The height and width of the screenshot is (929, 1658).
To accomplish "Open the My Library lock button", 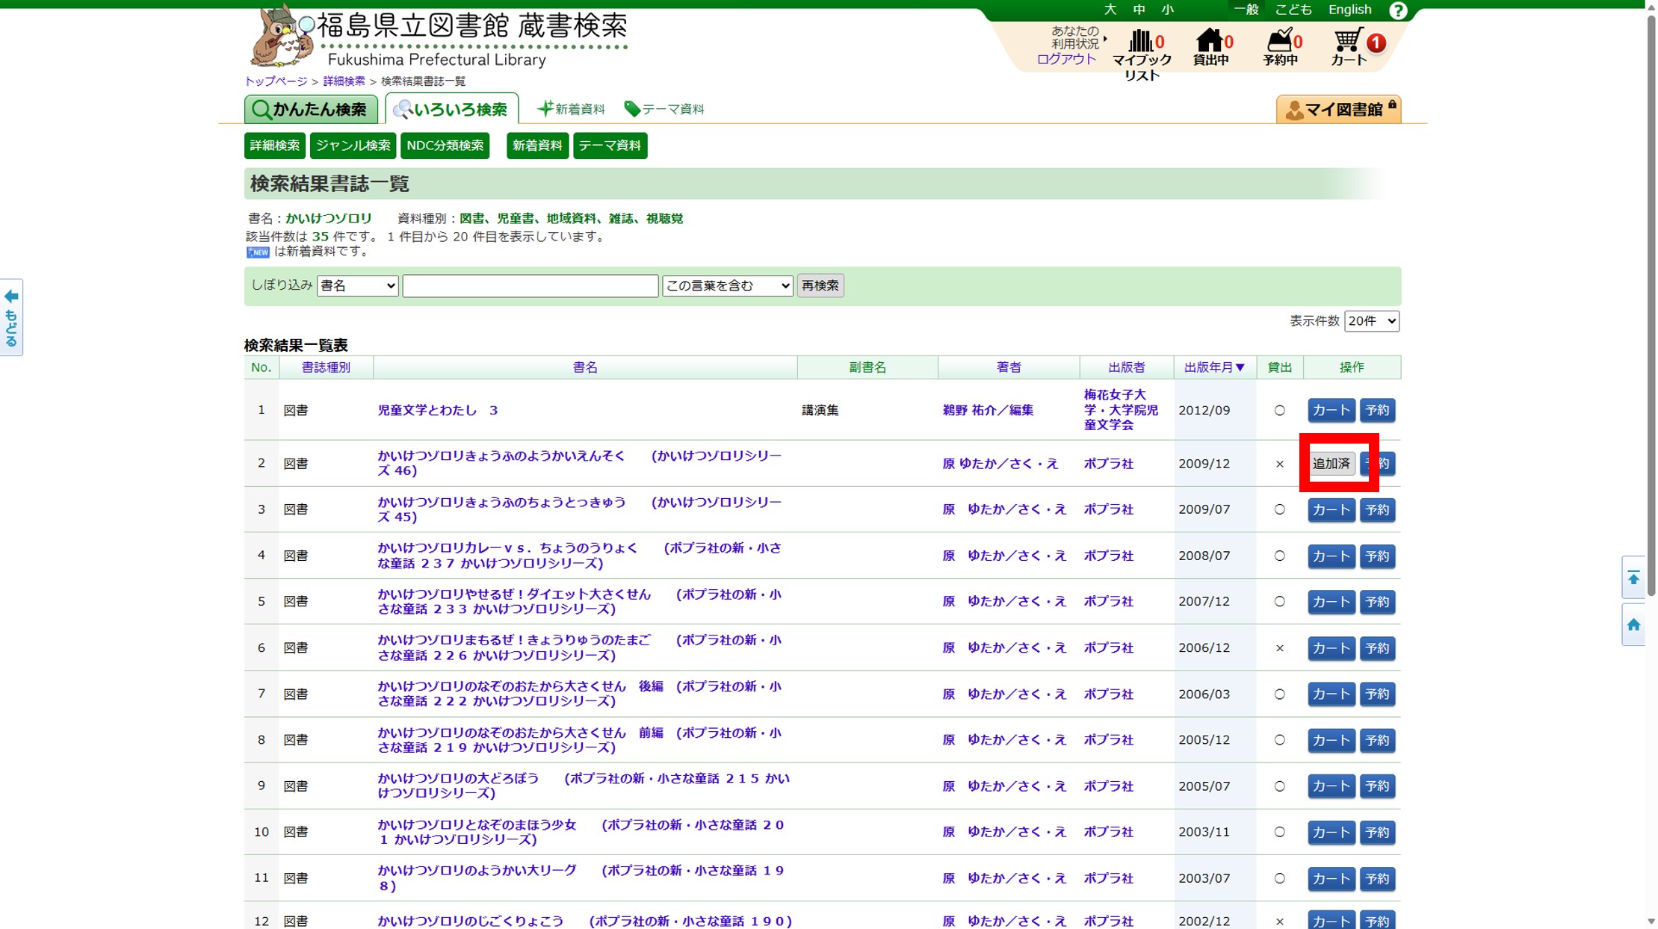I will pos(1337,110).
